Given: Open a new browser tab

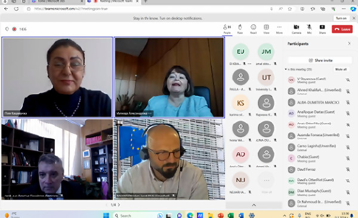Looking at the screenshot, I should tap(146, 1).
